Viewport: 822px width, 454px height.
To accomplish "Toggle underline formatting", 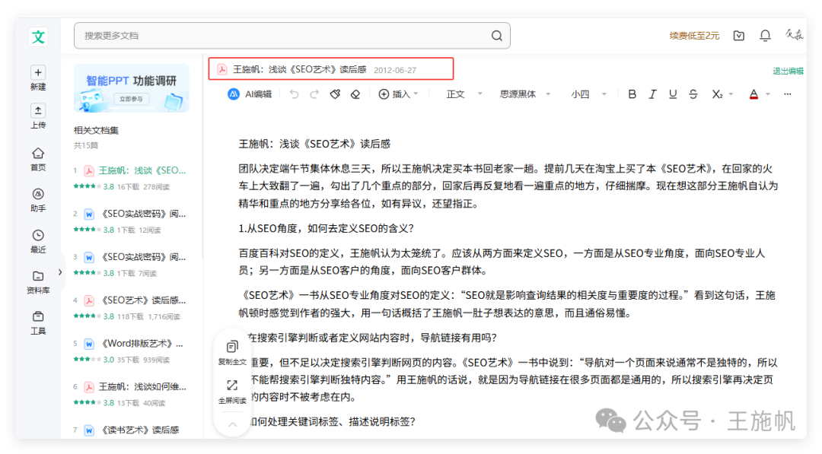I will [x=674, y=94].
